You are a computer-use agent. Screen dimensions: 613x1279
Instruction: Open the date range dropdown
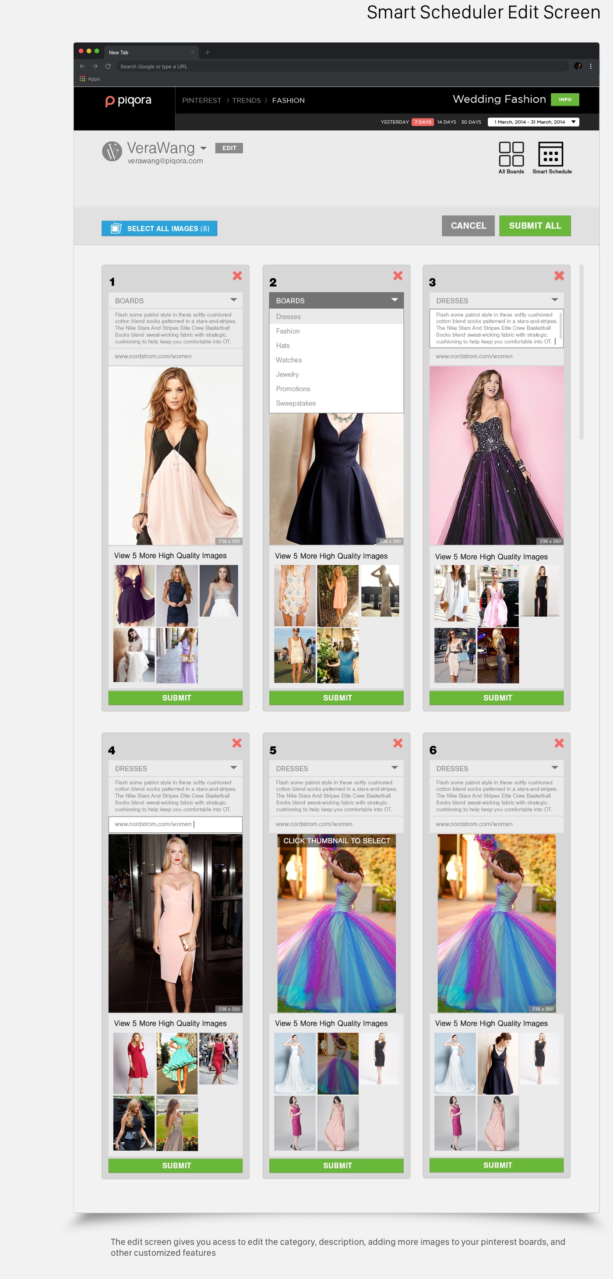coord(533,122)
